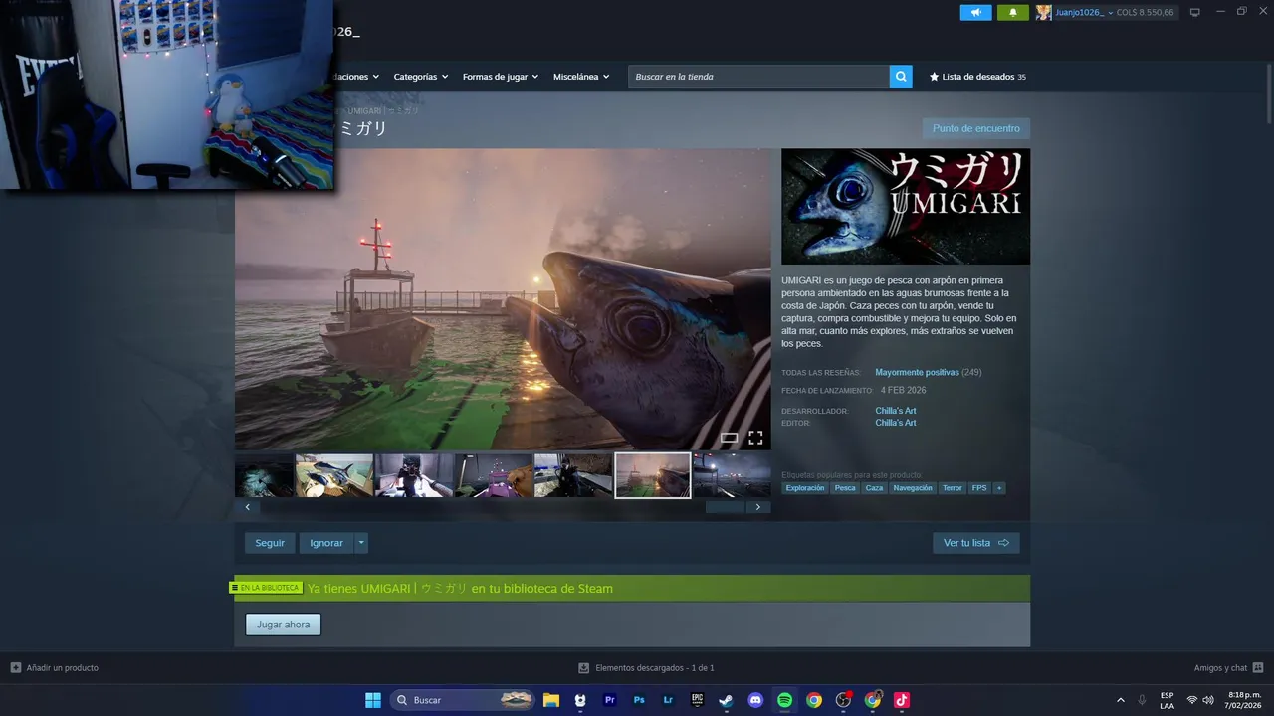
Task: Click Elementos descargados - 1 de 1
Action: (655, 668)
